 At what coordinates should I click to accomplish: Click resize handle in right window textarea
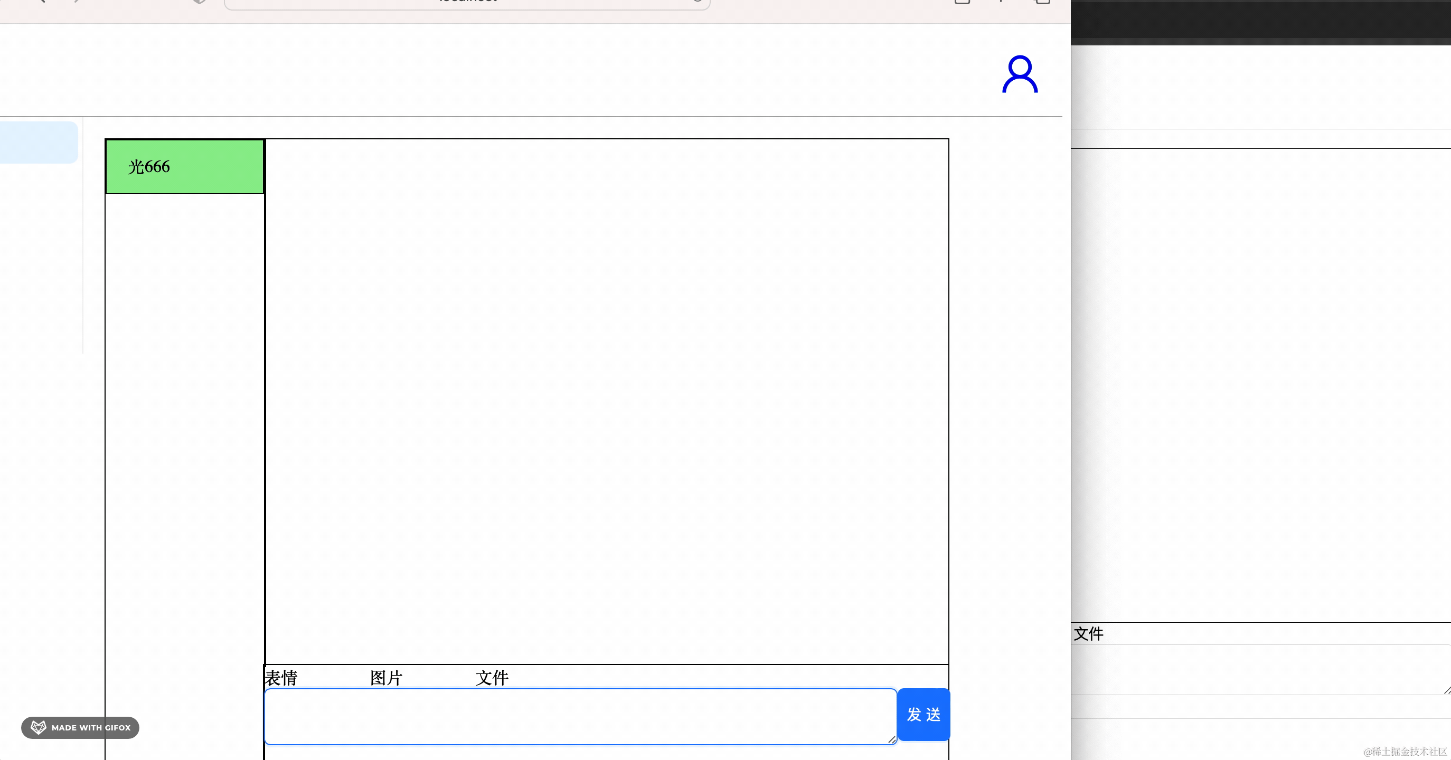pyautogui.click(x=1447, y=690)
